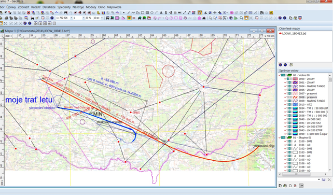Open the map scale 1:792 926 dropdown
The width and height of the screenshot is (333, 195).
point(71,18)
